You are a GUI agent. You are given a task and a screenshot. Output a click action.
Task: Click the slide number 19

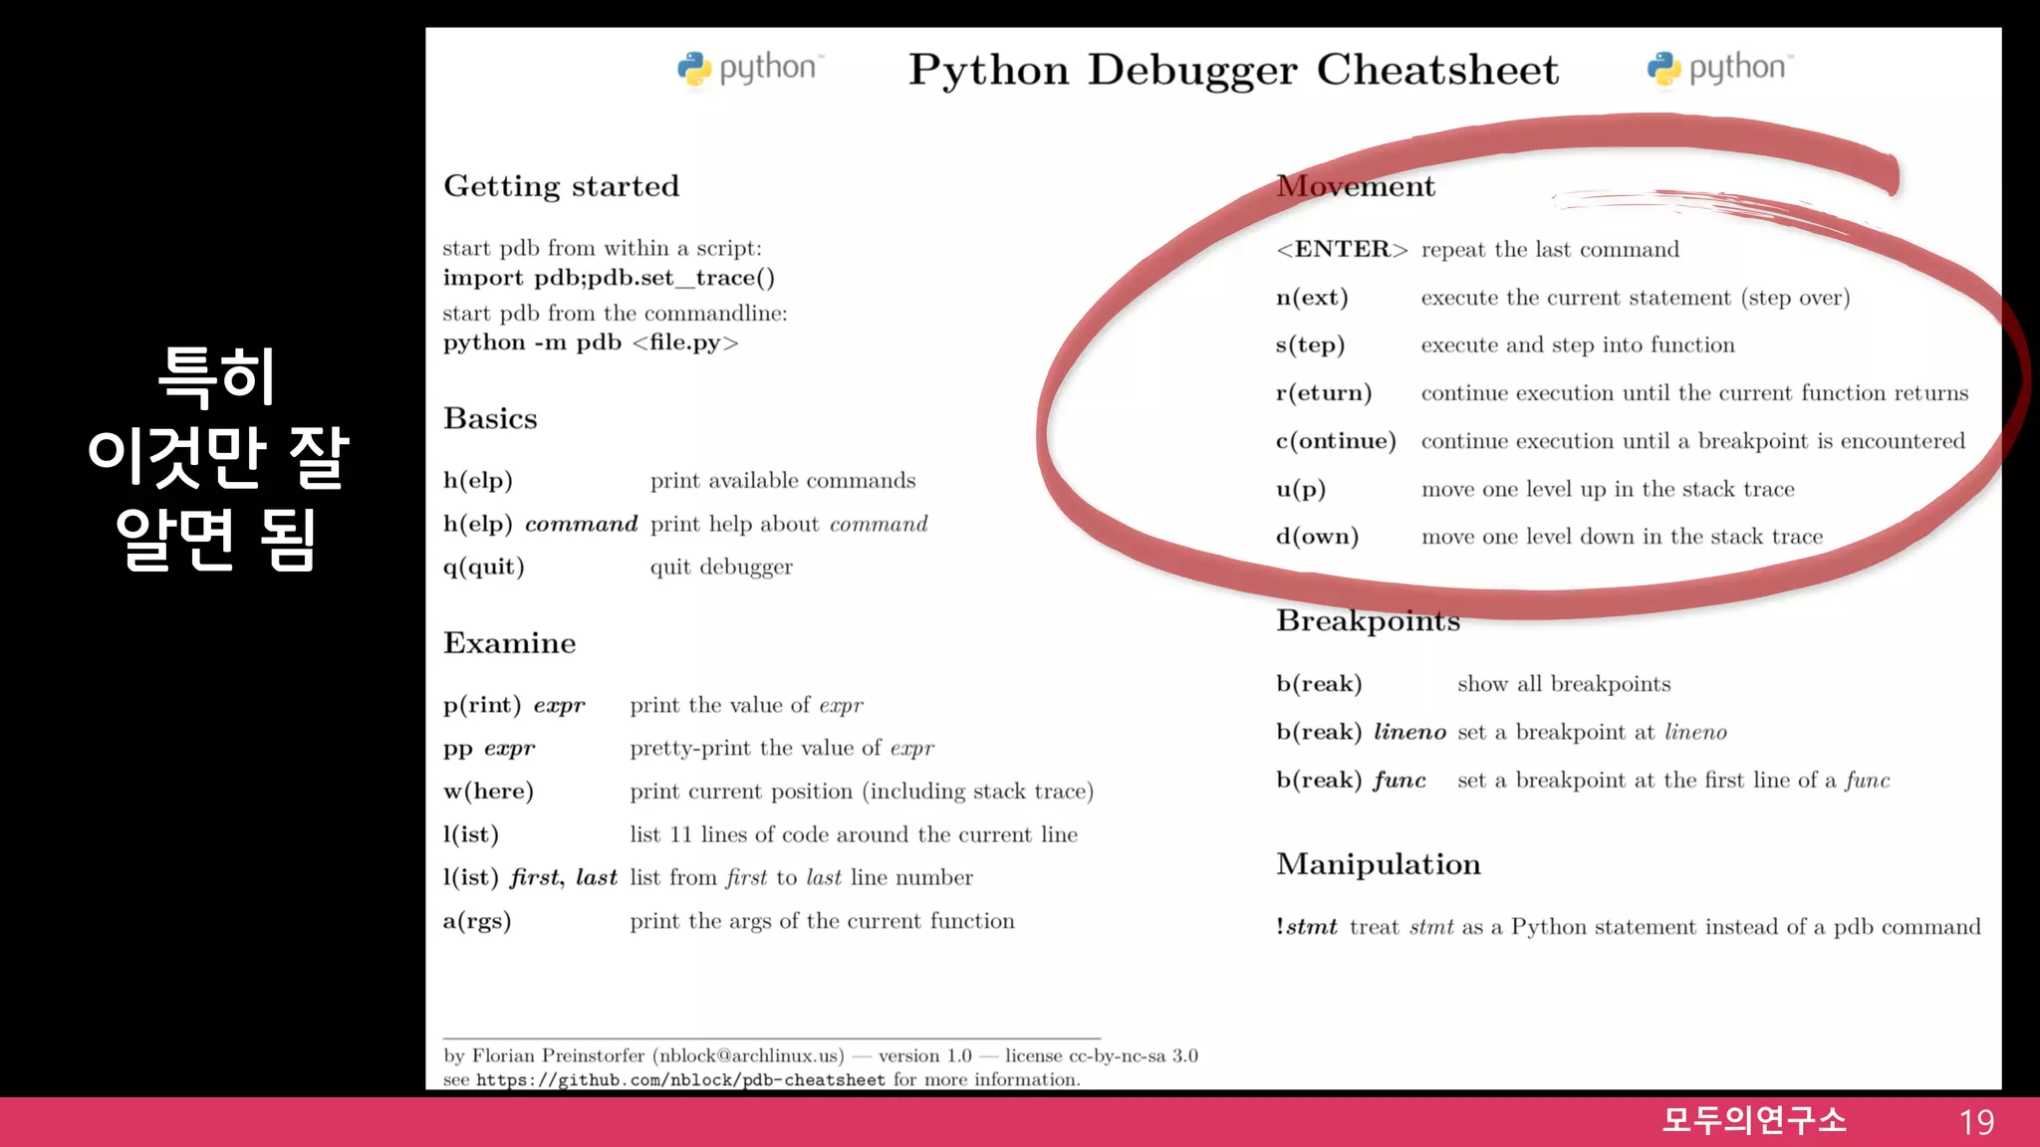tap(1976, 1122)
